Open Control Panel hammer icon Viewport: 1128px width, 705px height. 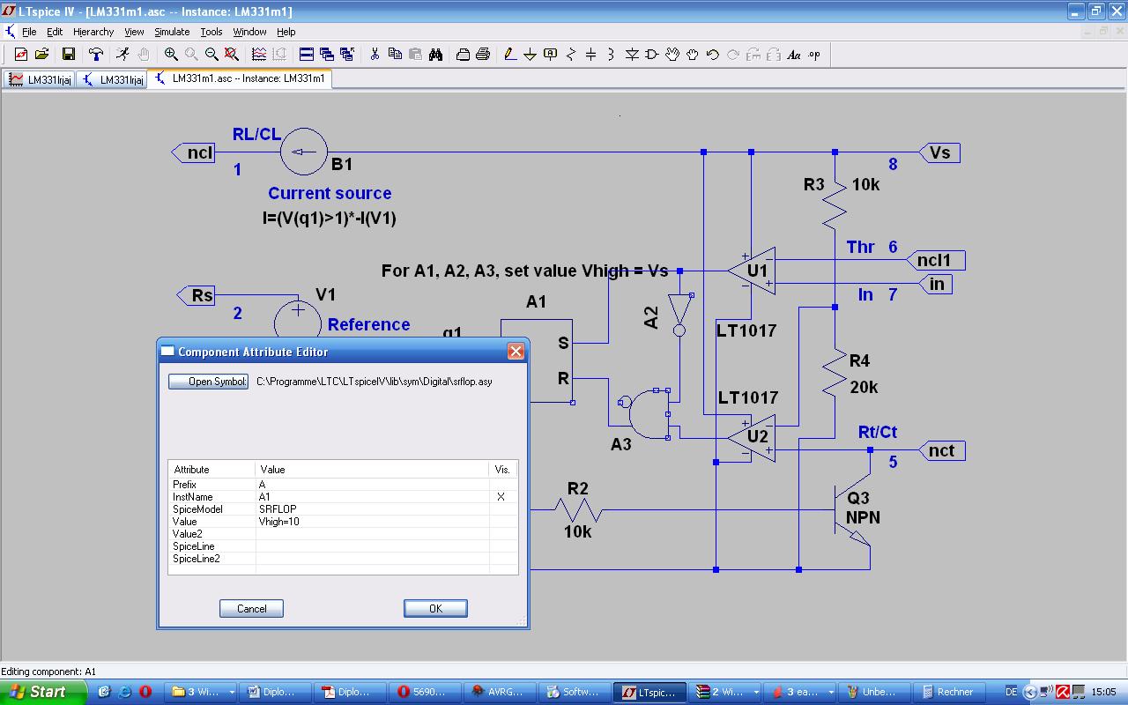tap(96, 55)
